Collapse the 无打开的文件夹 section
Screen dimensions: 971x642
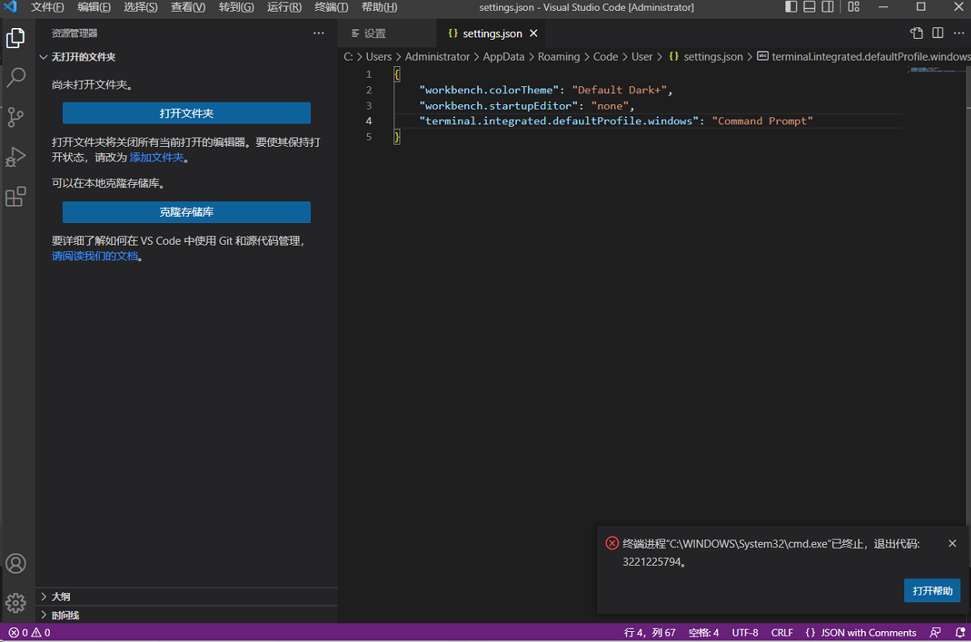coord(187,58)
